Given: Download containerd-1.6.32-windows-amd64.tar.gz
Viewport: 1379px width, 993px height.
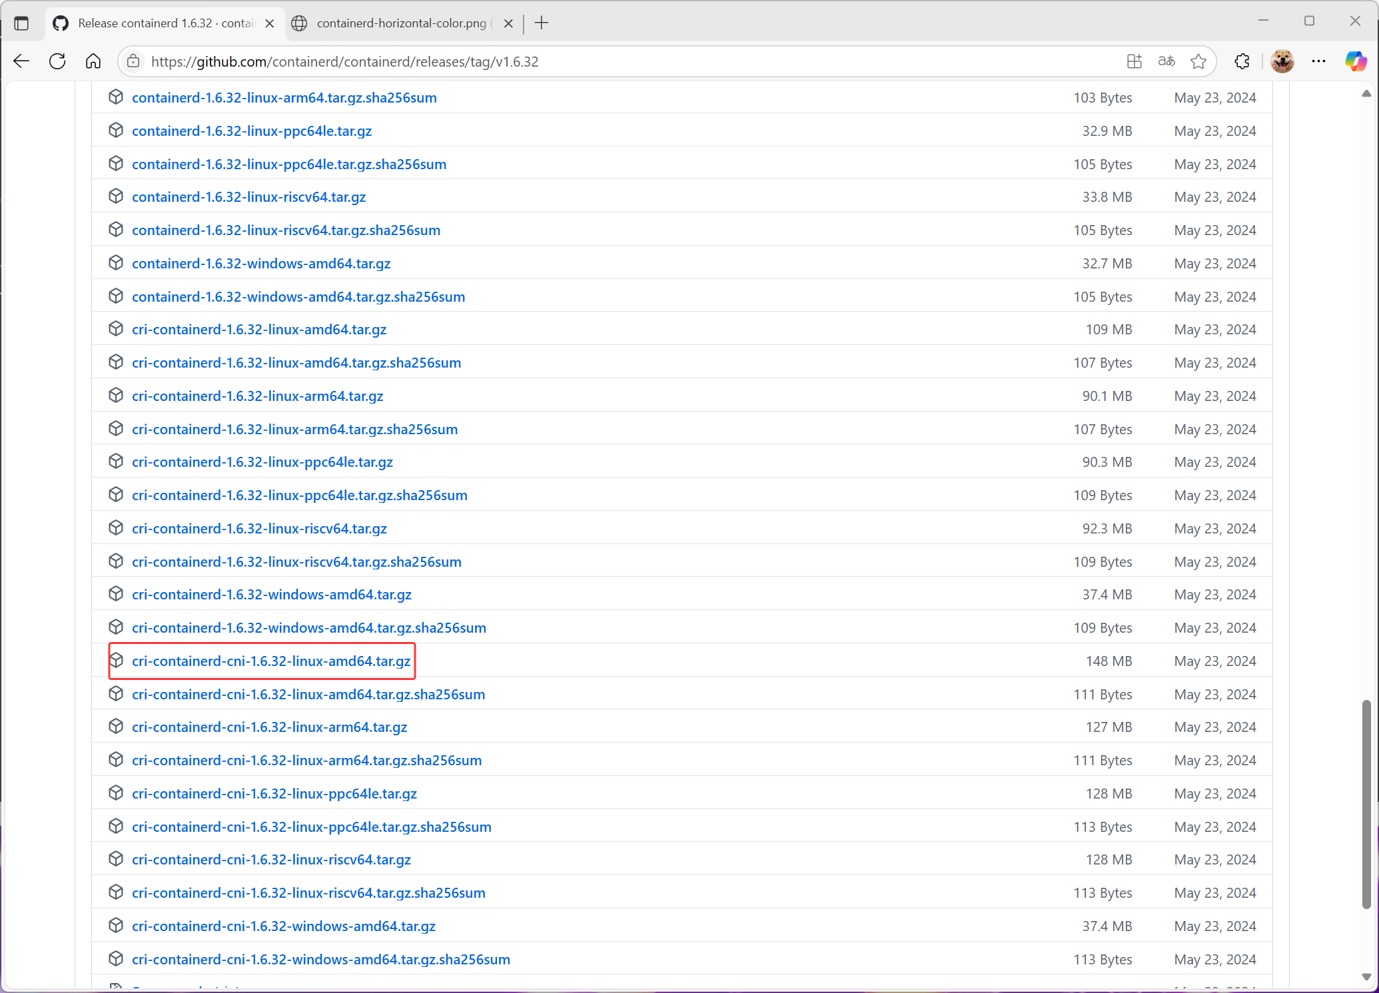Looking at the screenshot, I should click(260, 263).
